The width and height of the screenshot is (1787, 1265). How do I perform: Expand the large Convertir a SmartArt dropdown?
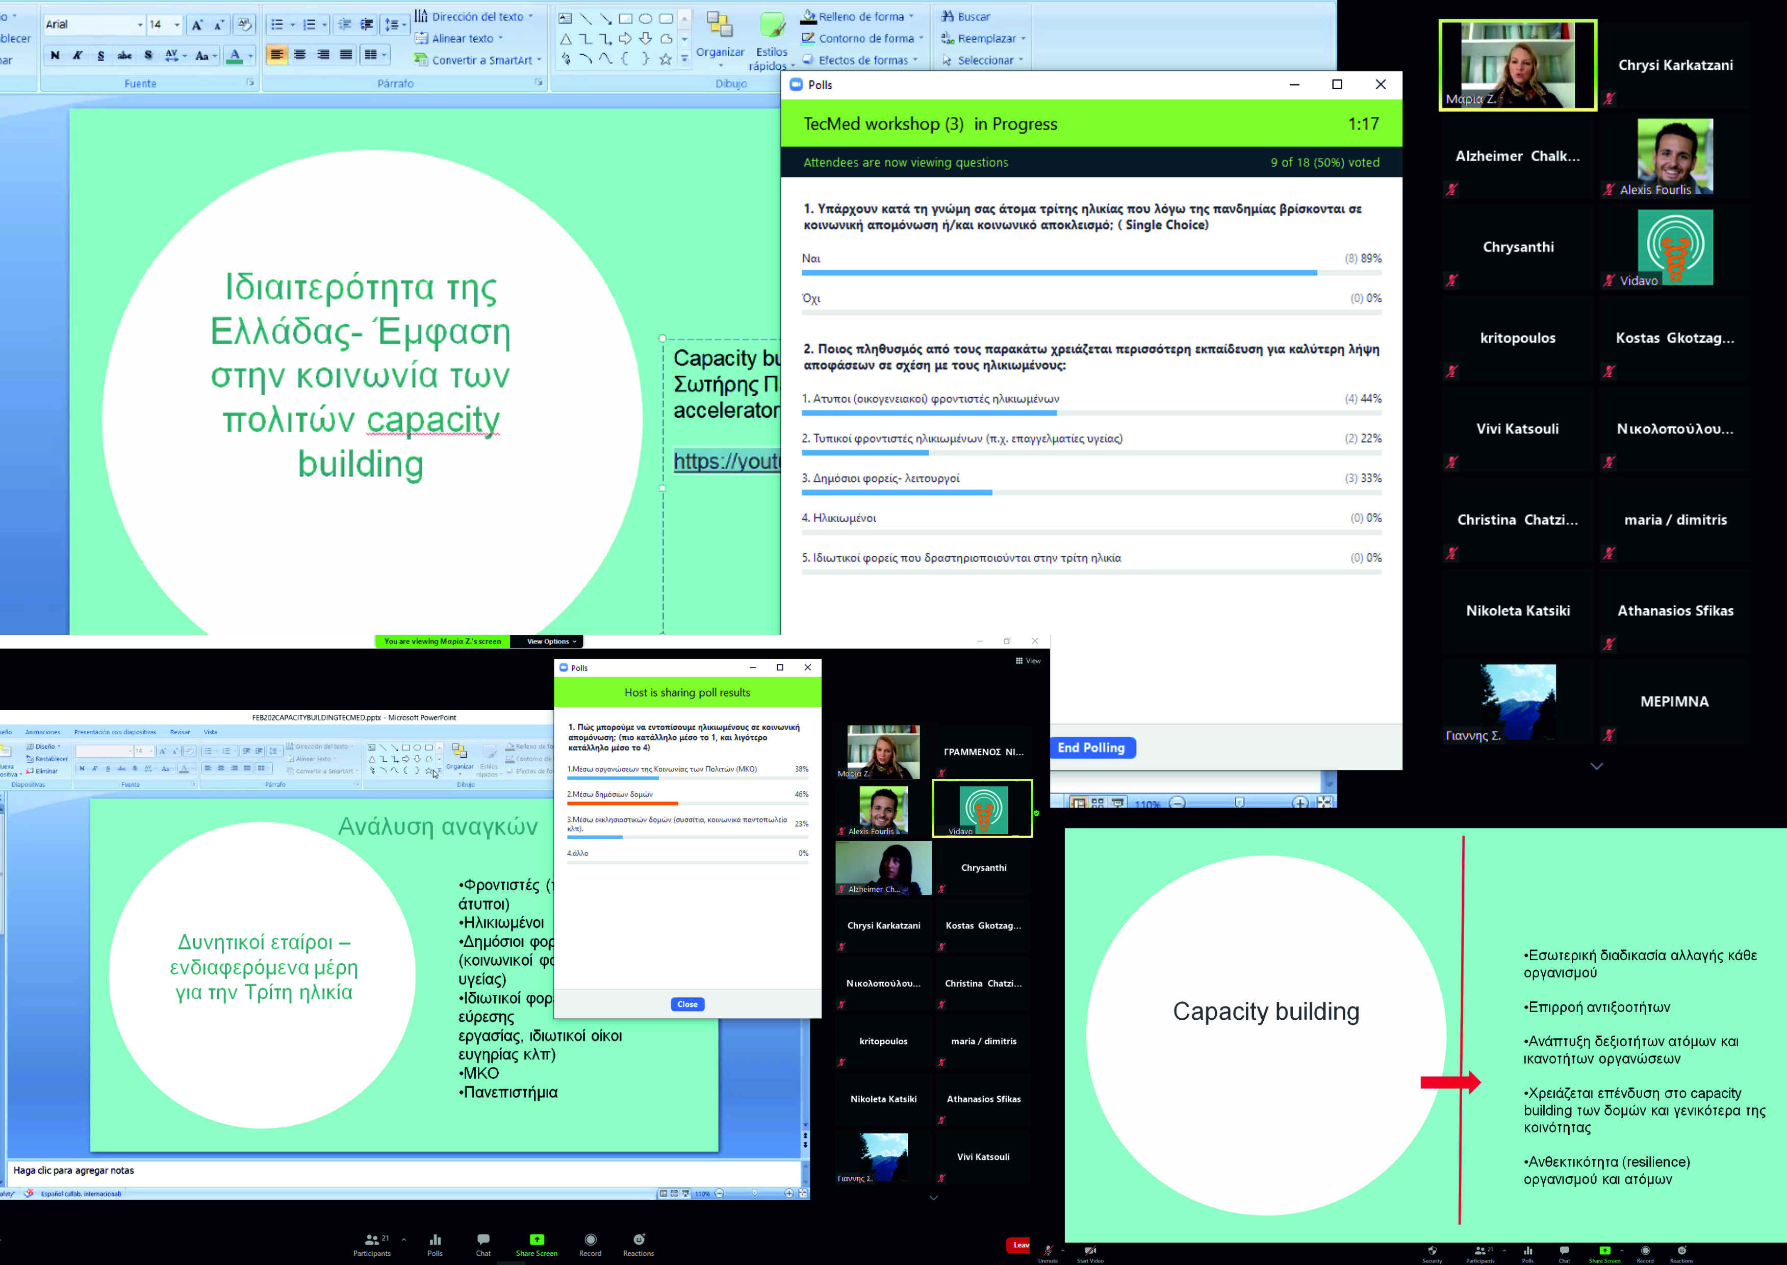click(477, 60)
